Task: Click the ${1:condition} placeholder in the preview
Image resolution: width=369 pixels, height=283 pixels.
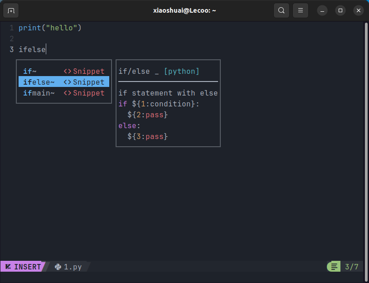Action: coord(163,104)
